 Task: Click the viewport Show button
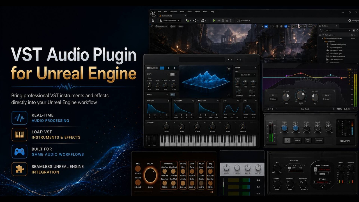point(180,26)
